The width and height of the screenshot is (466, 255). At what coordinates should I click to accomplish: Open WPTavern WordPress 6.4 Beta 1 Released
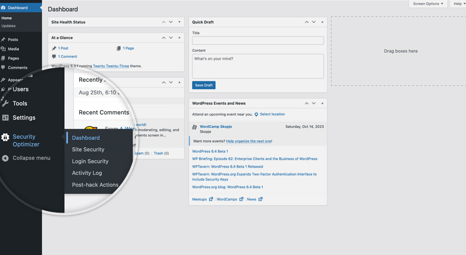tap(228, 167)
